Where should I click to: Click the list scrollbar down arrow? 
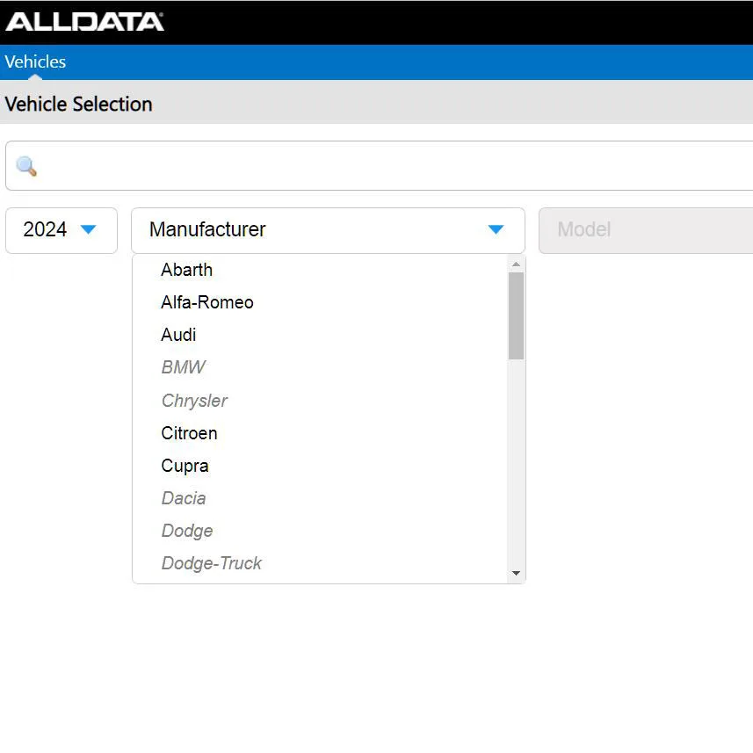point(516,574)
